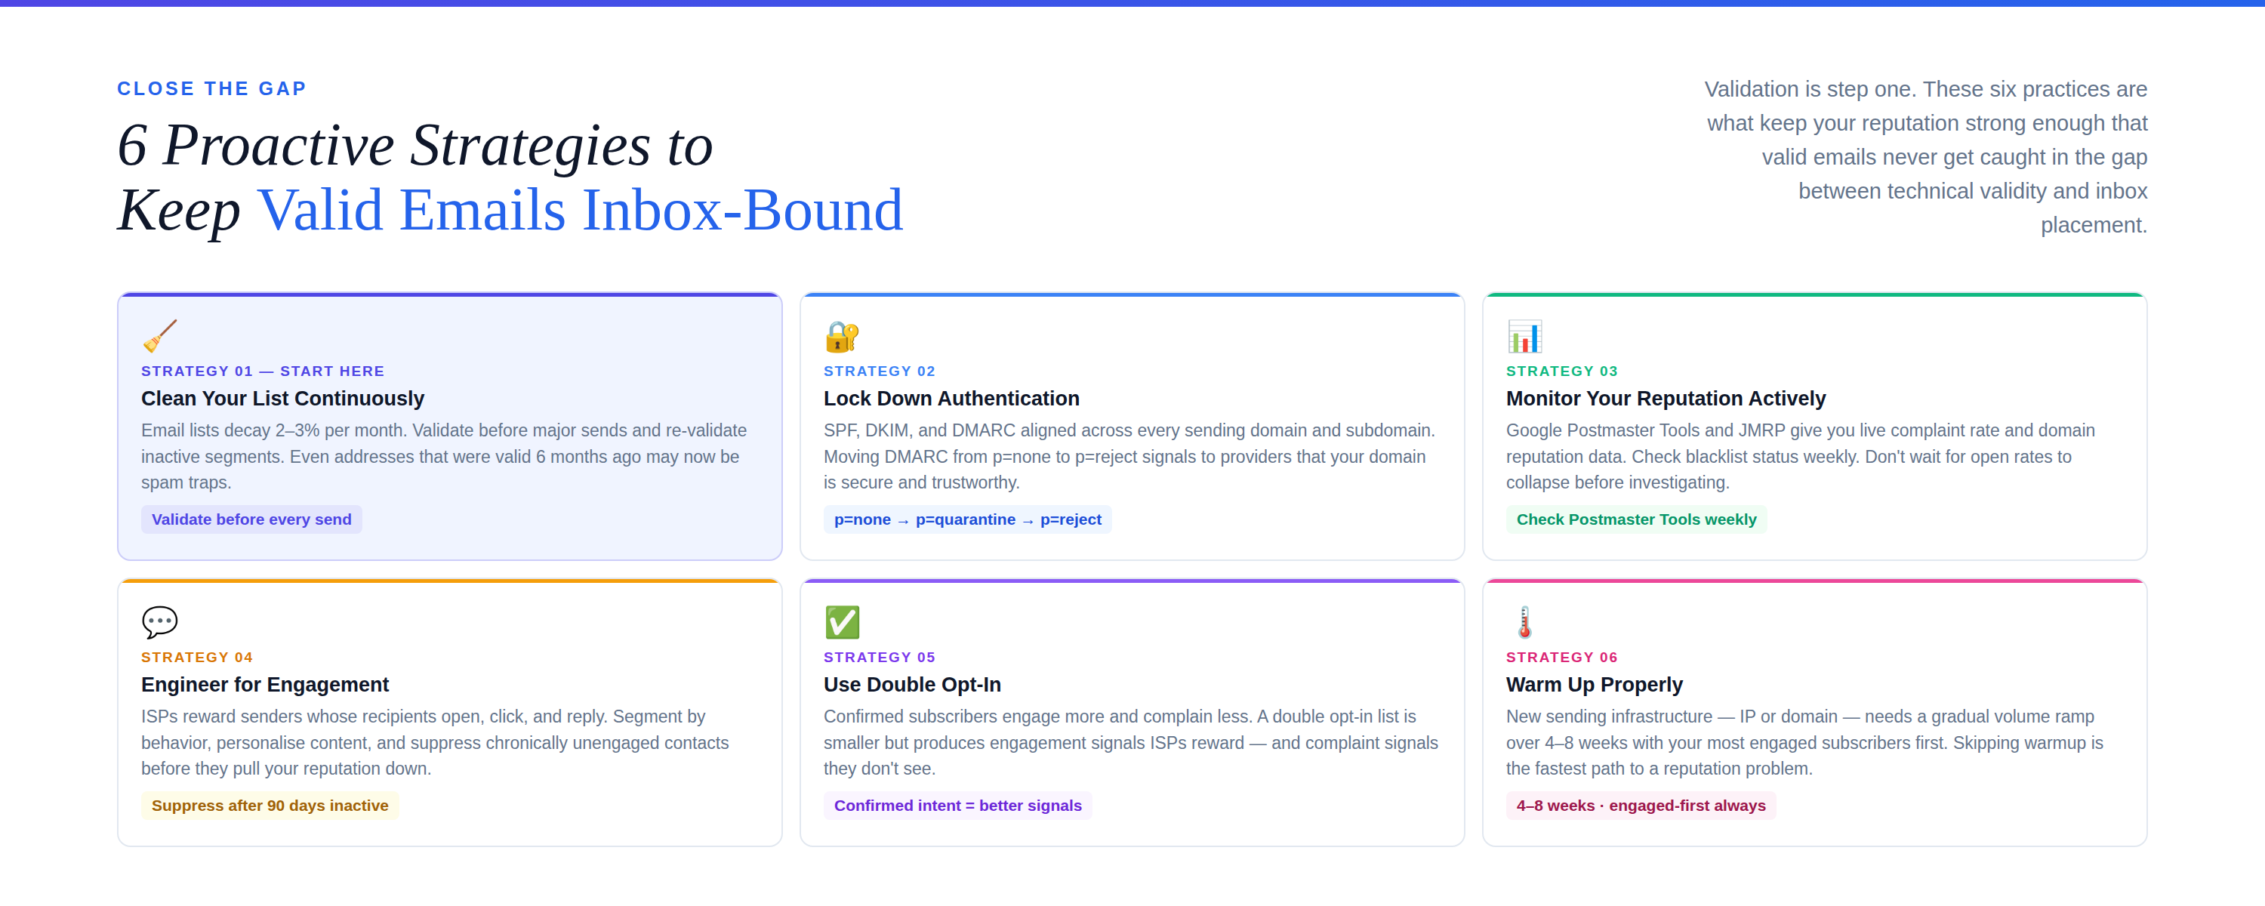The height and width of the screenshot is (906, 2265).
Task: Click the 'CLOSE THE GAP' section label
Action: [x=212, y=88]
